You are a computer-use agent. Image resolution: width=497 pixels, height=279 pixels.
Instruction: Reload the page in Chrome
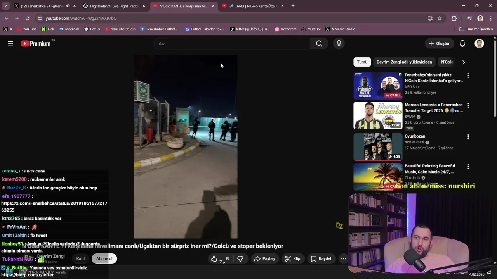[x=27, y=18]
